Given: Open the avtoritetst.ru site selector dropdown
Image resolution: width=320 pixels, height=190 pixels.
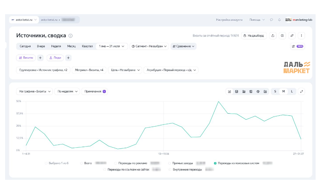Looking at the screenshot, I should [24, 20].
